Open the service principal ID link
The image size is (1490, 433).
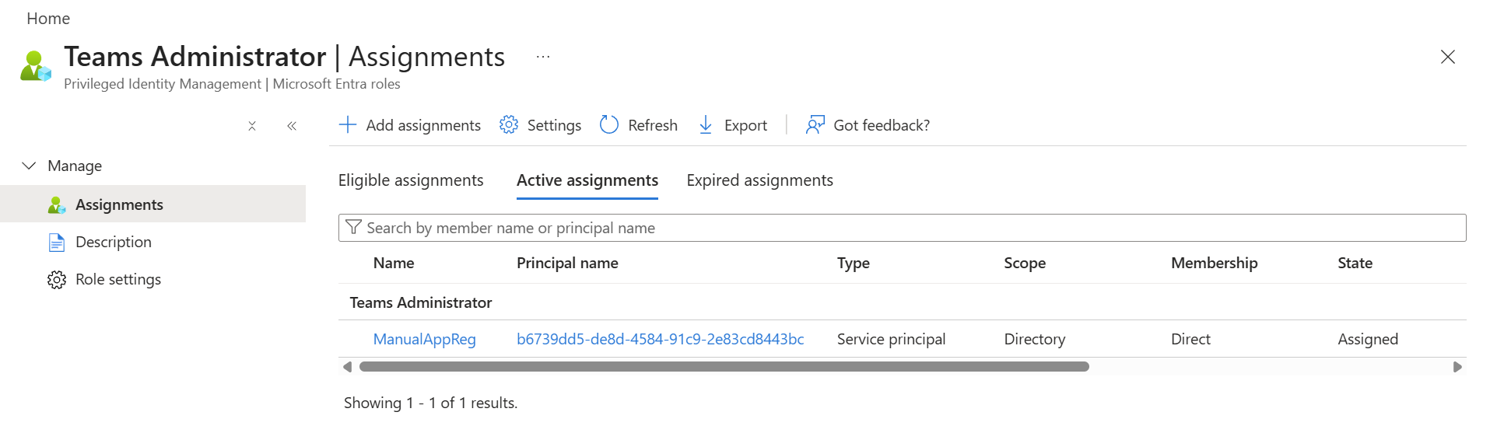(x=660, y=339)
